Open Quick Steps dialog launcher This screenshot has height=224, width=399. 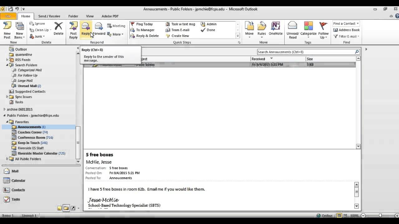point(239,42)
